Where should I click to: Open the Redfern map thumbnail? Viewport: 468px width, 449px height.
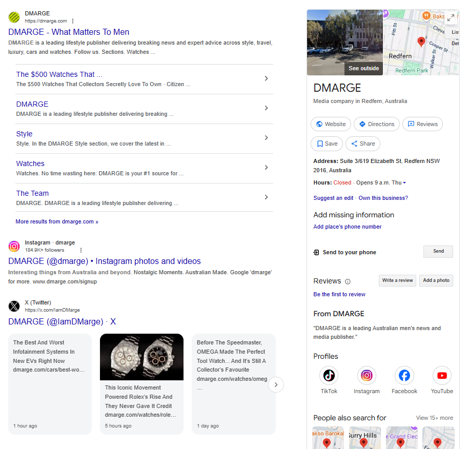pos(421,43)
